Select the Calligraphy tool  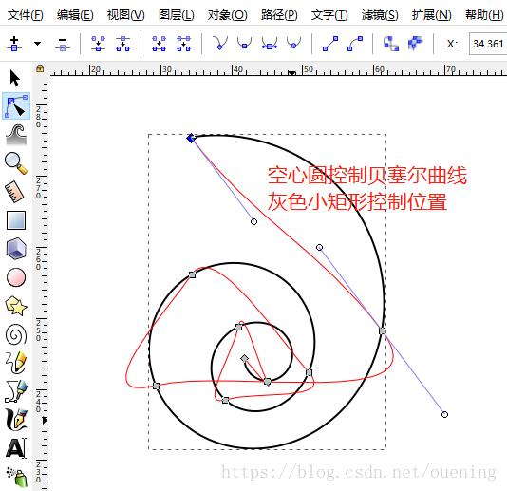point(16,420)
